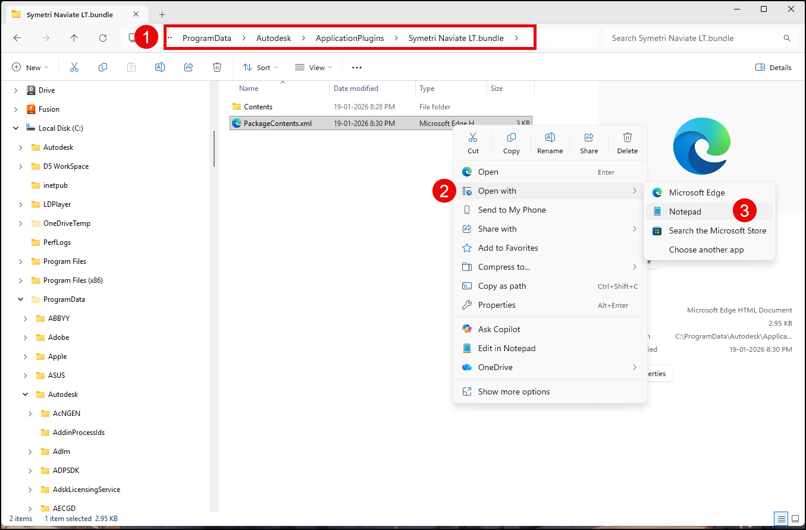This screenshot has width=806, height=530.
Task: Click the navigation pane scrollbar
Action: [214, 149]
